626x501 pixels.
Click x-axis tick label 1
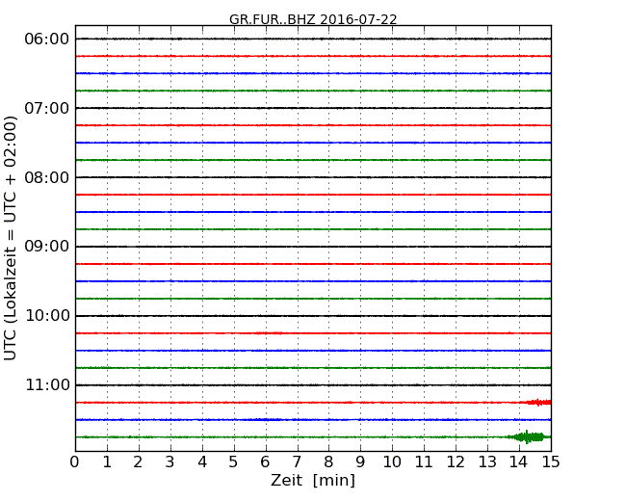(x=107, y=462)
